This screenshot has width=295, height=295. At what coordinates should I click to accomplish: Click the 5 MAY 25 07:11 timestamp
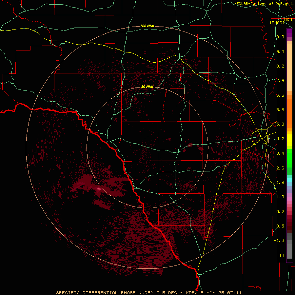coord(221,293)
